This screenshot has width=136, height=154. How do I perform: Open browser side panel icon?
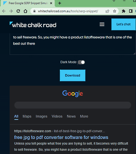pyautogui.click(x=131, y=11)
